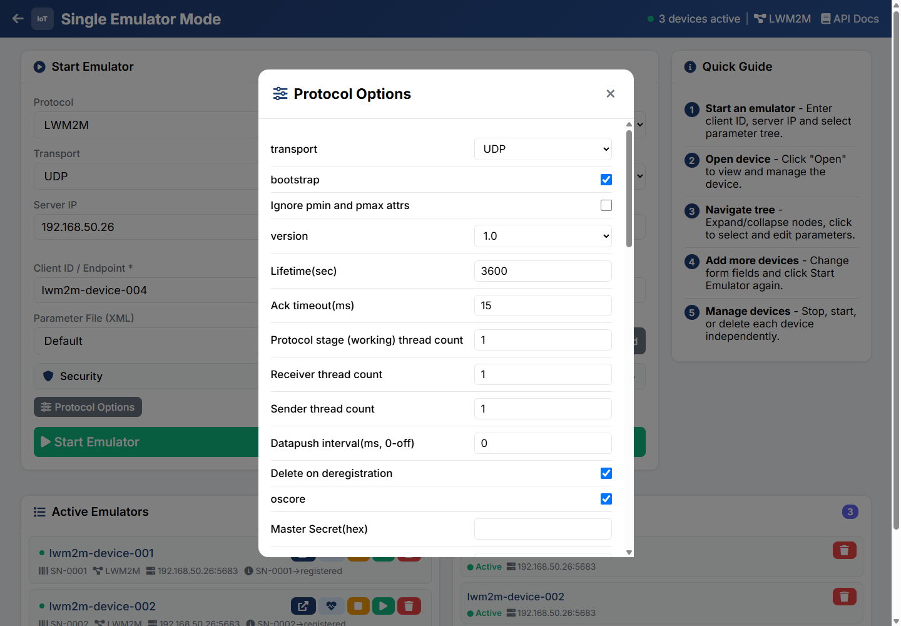Open the LWM2M header link
This screenshot has width=901, height=626.
pos(782,19)
